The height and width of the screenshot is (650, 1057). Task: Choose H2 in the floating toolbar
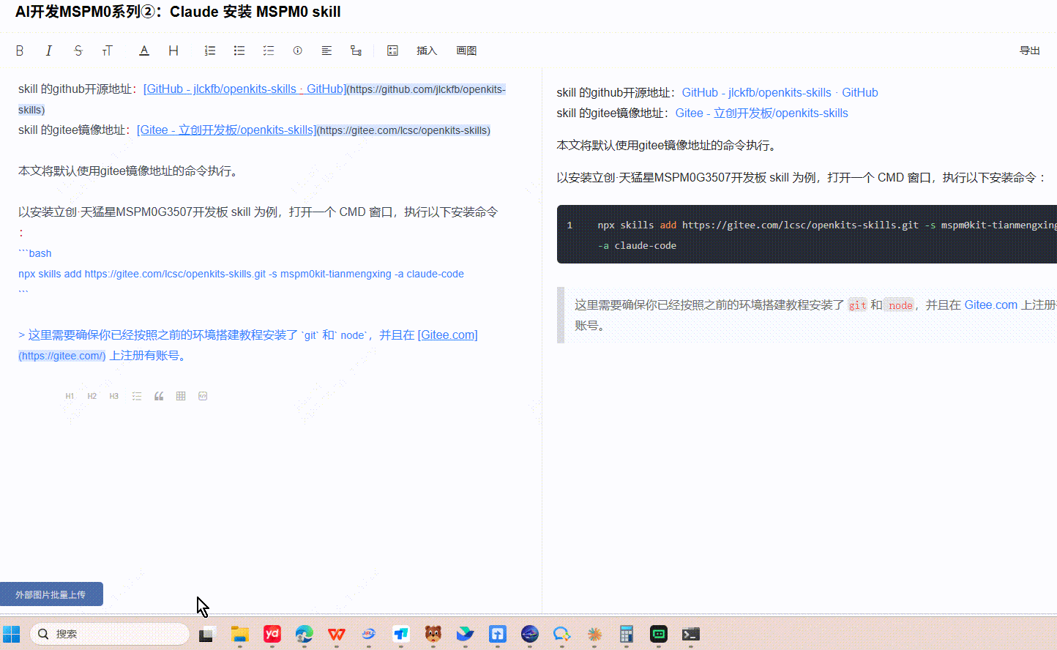pos(91,396)
